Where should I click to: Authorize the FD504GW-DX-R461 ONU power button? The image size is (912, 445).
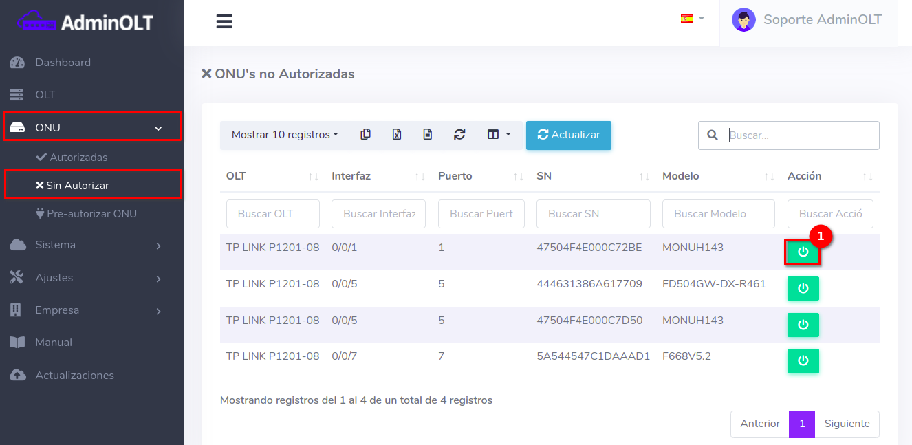[x=803, y=289]
